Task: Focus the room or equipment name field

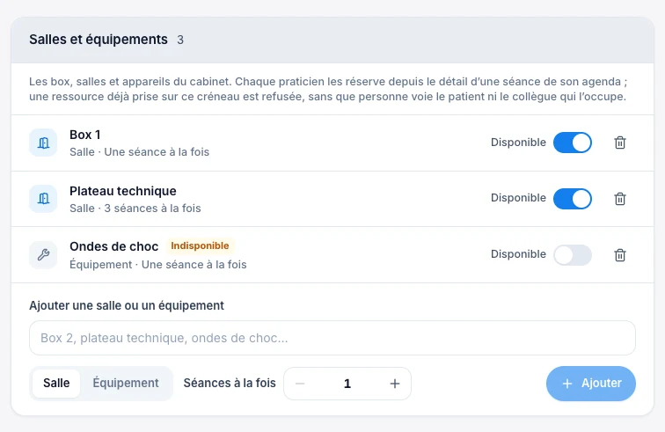Action: 332,338
